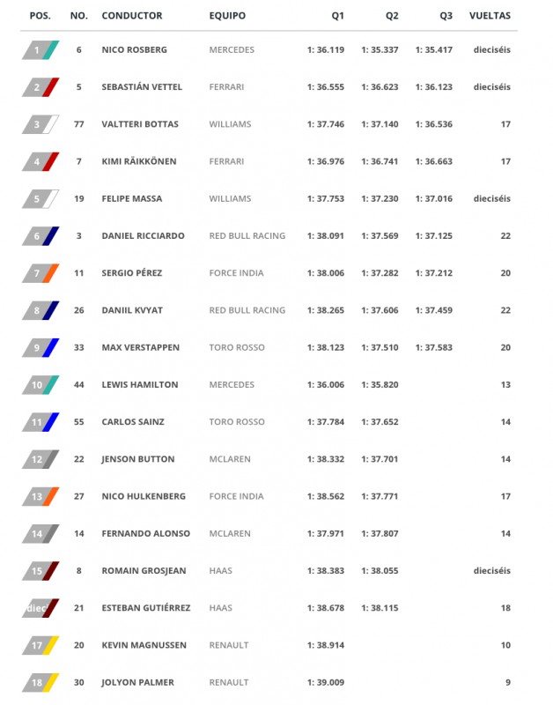Screen dimensions: 553x705
Task: Select position 6 badge with navy stripe
Action: point(41,236)
